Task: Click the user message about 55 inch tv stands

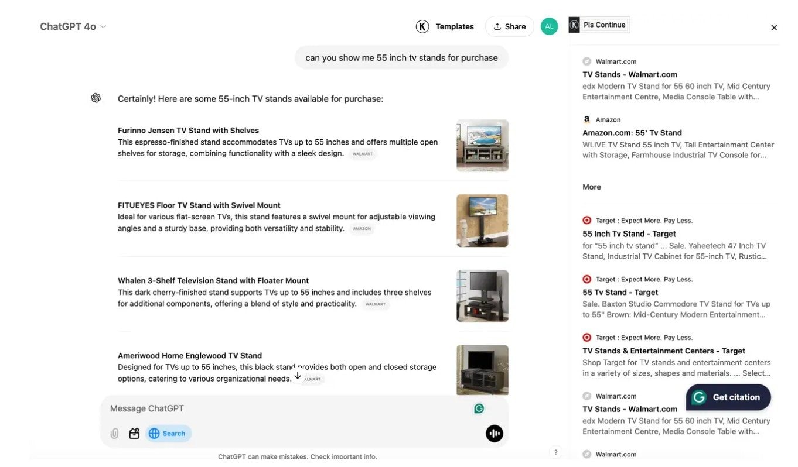Action: coord(401,58)
